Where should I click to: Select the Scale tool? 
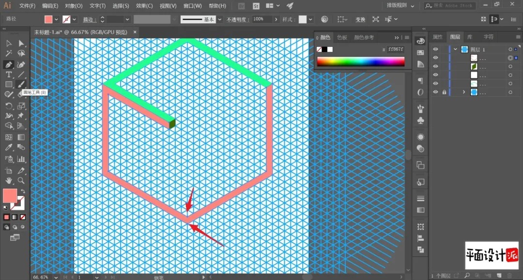click(21, 106)
